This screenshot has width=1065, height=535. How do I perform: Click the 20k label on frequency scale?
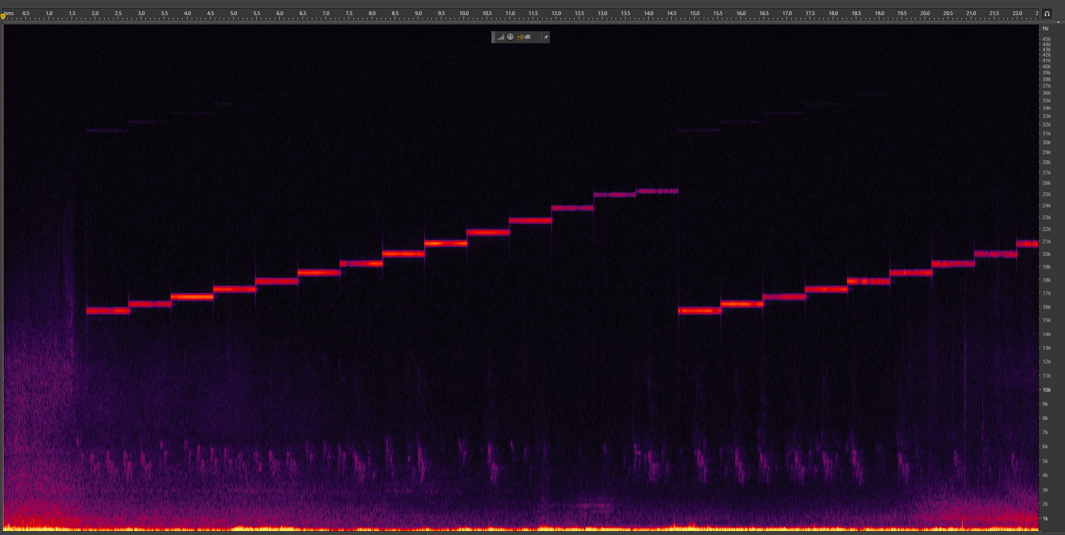point(1046,254)
